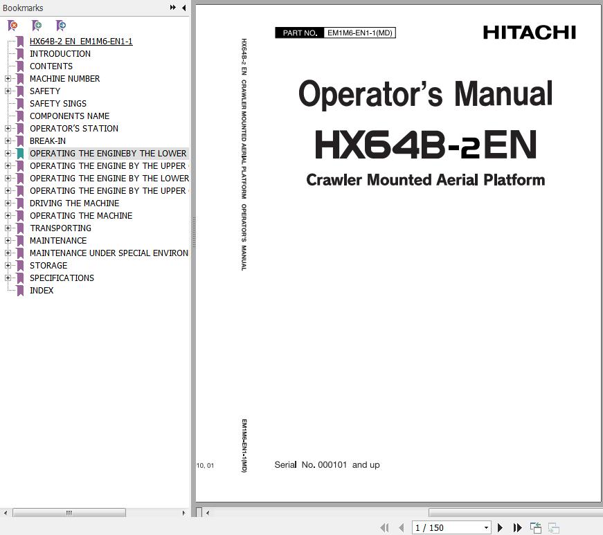Select the SAFETY bookmark label
This screenshot has width=603, height=535.
tap(45, 91)
